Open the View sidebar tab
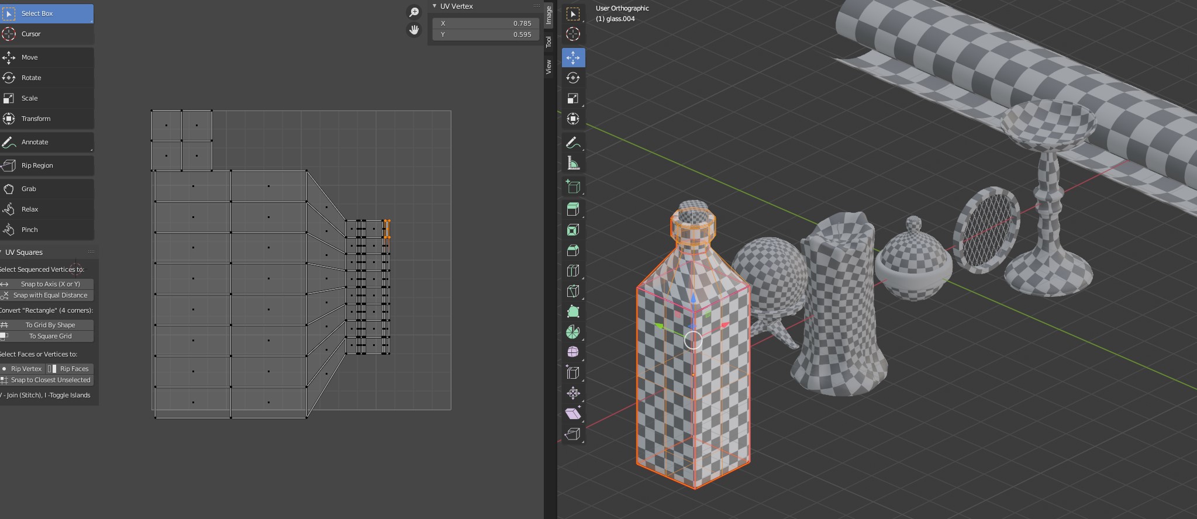 coord(549,67)
